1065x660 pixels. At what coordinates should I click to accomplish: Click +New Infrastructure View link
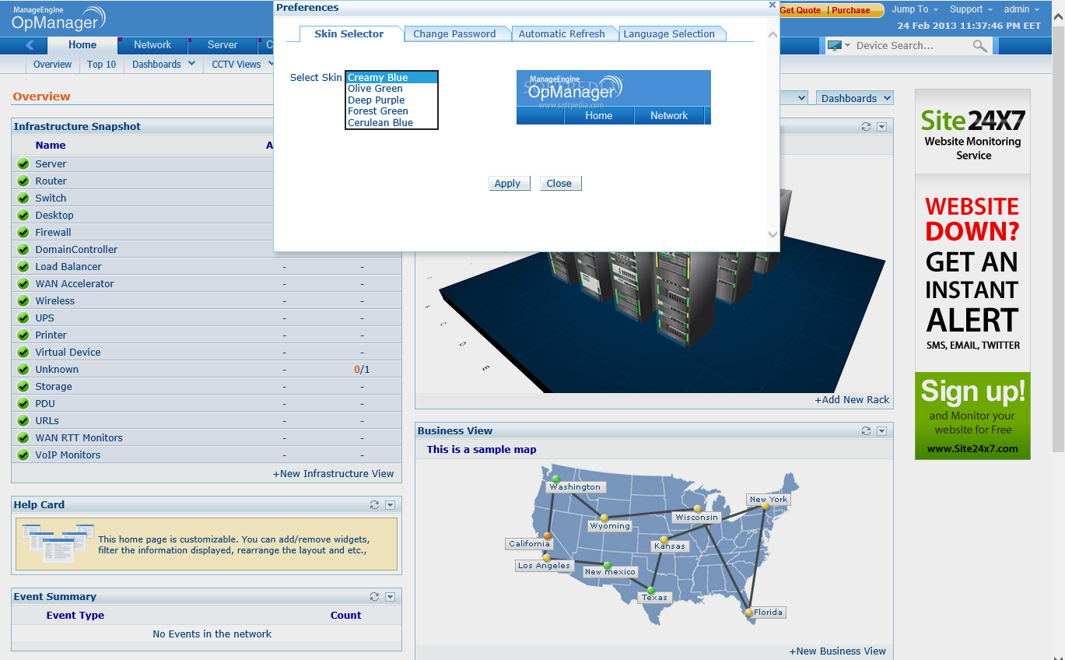(333, 474)
